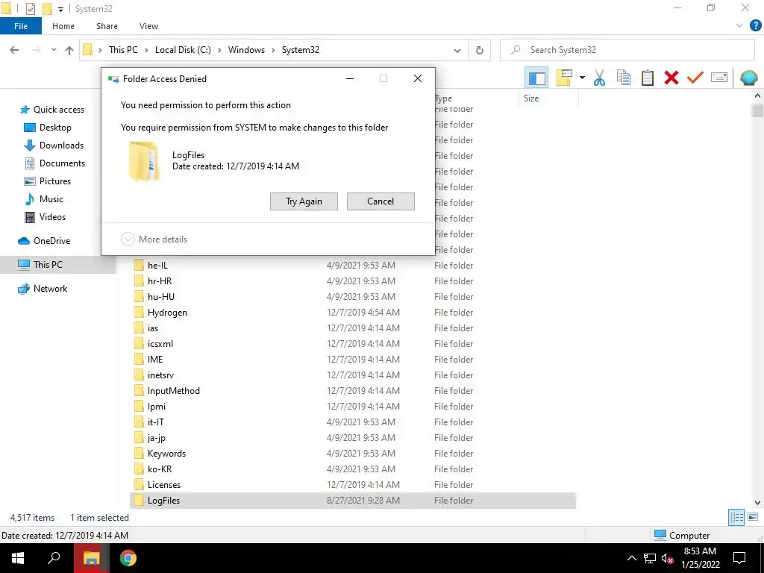Click the Properties quick access icon
Viewport: 764px width, 573px height.
pyautogui.click(x=30, y=9)
